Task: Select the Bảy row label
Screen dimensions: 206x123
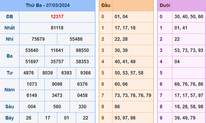Action: point(10,118)
